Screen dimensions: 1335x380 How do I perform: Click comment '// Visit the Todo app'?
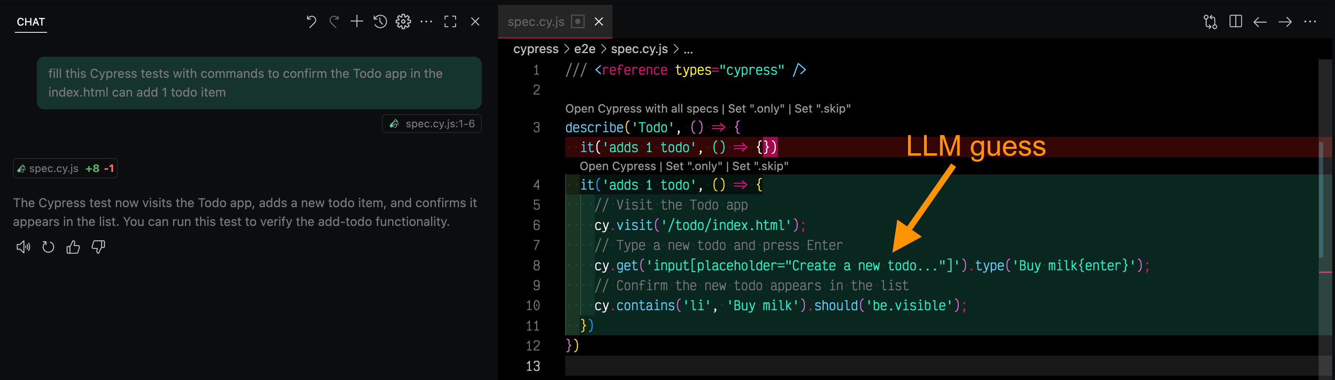tap(671, 206)
